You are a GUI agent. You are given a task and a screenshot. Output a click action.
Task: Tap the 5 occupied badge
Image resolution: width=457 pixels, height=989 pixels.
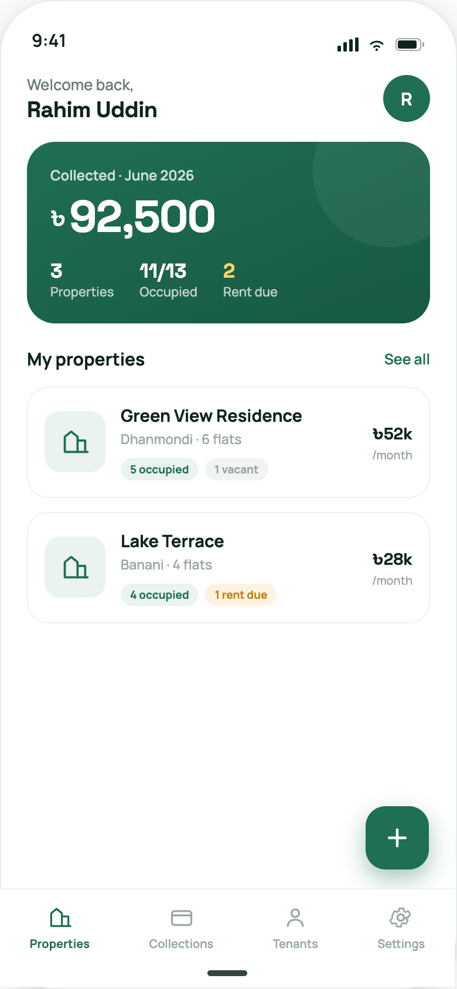(159, 469)
